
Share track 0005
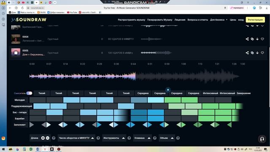[x=247, y=53]
